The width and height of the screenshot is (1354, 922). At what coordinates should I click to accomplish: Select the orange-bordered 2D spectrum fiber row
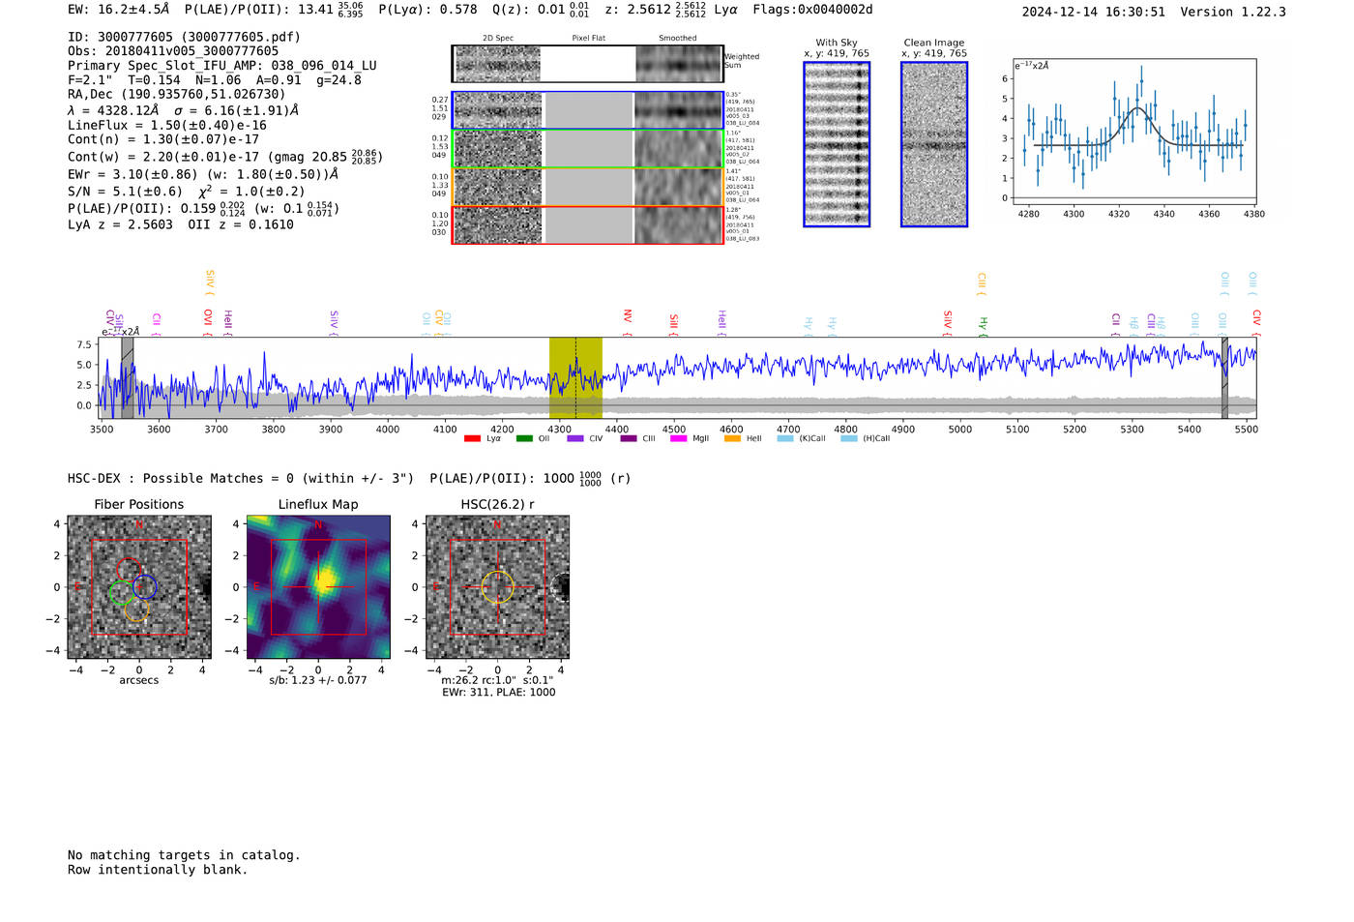point(588,187)
